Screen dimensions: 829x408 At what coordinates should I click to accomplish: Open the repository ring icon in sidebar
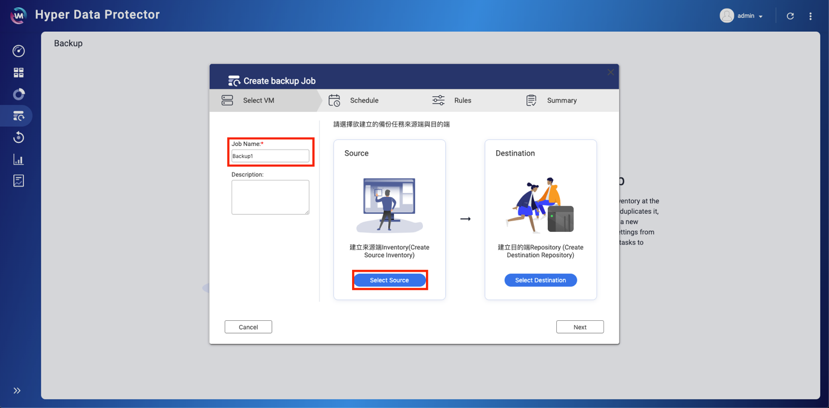19,94
